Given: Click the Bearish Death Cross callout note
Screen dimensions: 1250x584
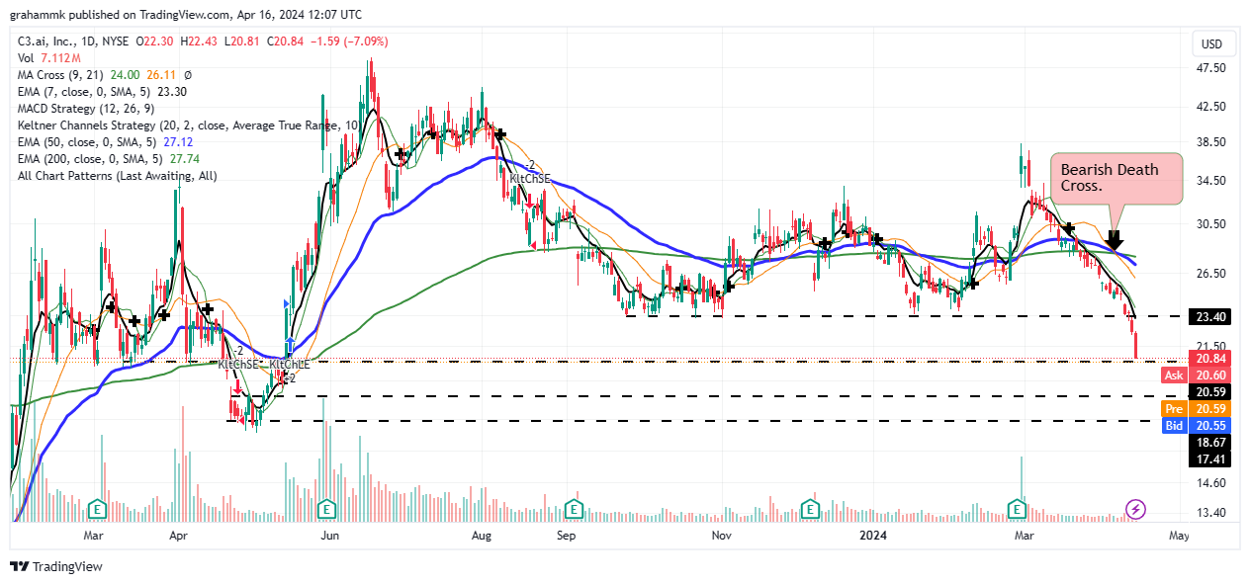Looking at the screenshot, I should (1116, 179).
